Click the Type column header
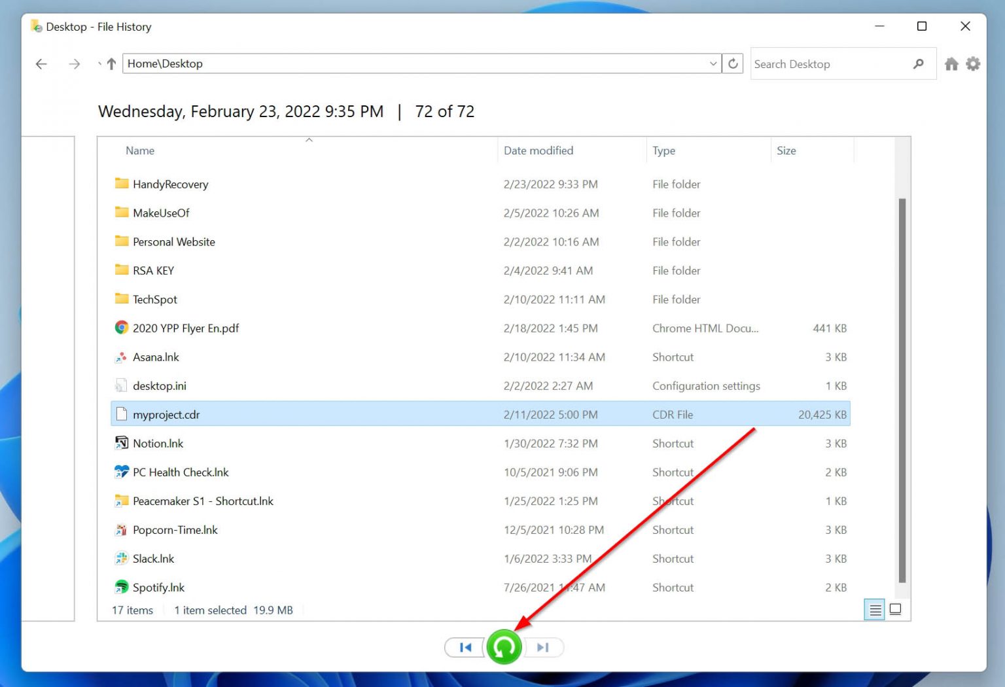Image resolution: width=1005 pixels, height=687 pixels. [663, 150]
